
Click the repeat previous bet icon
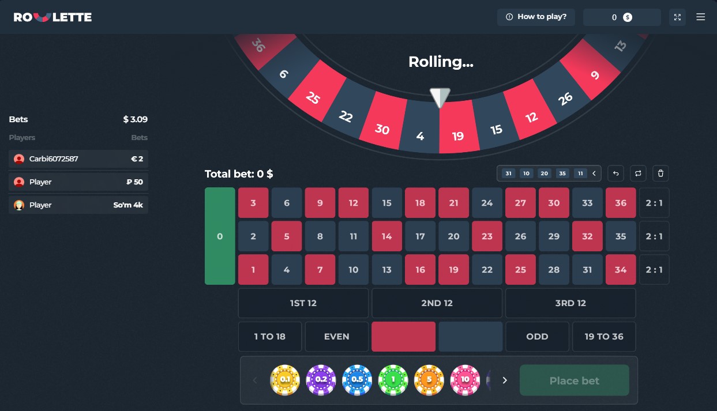[x=638, y=173]
